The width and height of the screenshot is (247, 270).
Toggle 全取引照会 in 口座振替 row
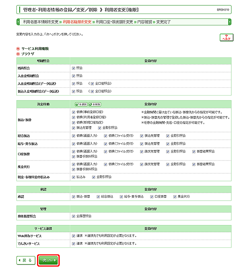click(x=168, y=151)
